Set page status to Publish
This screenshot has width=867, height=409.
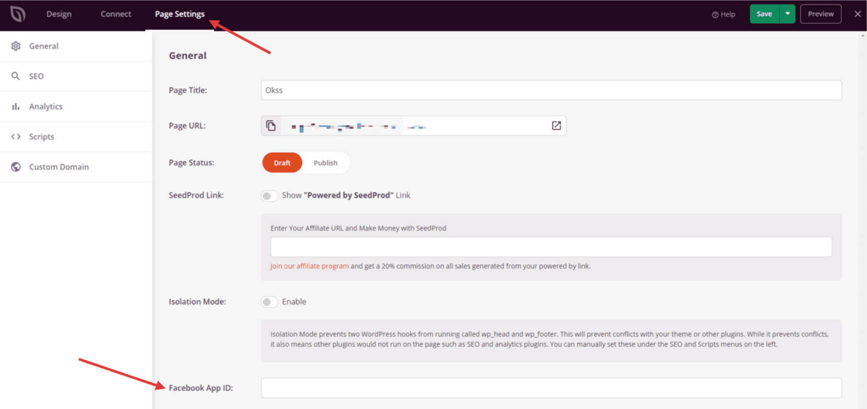coord(326,163)
